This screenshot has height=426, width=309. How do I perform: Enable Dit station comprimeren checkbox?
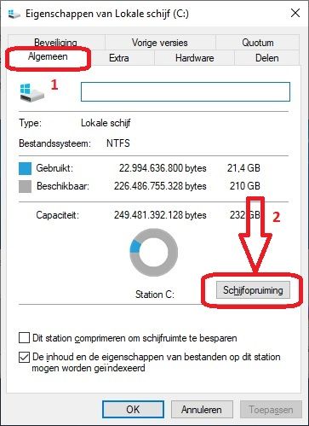point(24,338)
